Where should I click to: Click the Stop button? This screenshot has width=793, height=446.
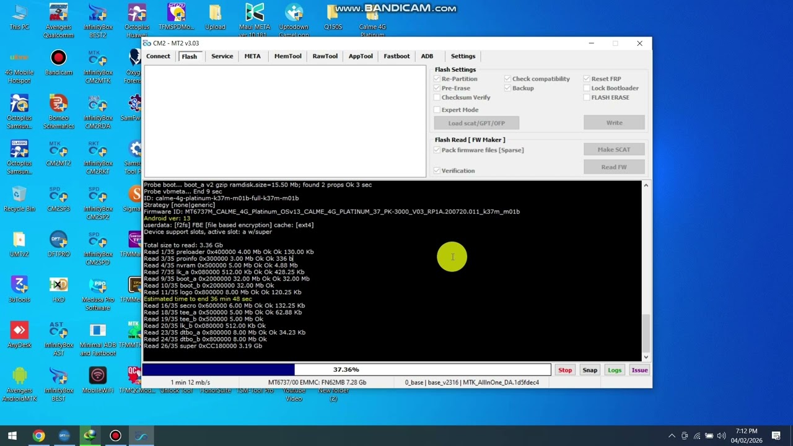tap(565, 370)
